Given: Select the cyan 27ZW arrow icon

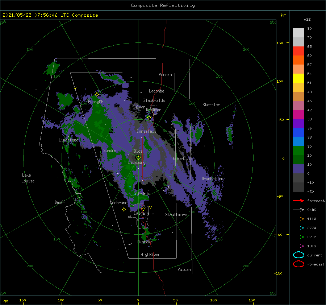Looking at the screenshot, I should [298, 228].
